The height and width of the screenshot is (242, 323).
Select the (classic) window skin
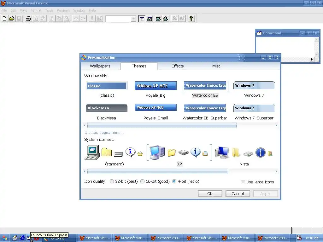click(107, 89)
